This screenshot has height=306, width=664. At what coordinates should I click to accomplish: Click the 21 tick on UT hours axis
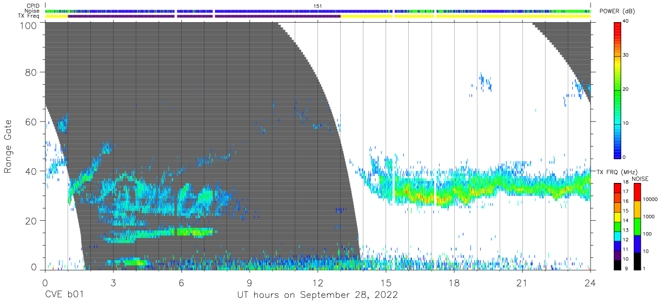coord(522,282)
